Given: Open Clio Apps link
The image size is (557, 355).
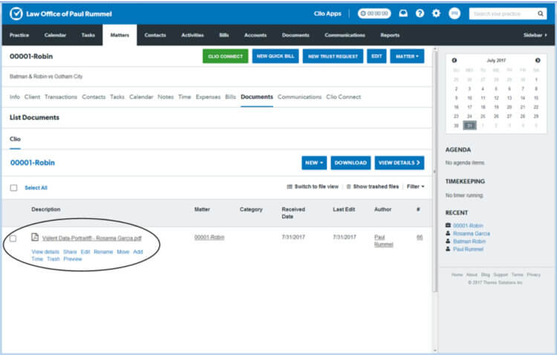Looking at the screenshot, I should coord(328,13).
